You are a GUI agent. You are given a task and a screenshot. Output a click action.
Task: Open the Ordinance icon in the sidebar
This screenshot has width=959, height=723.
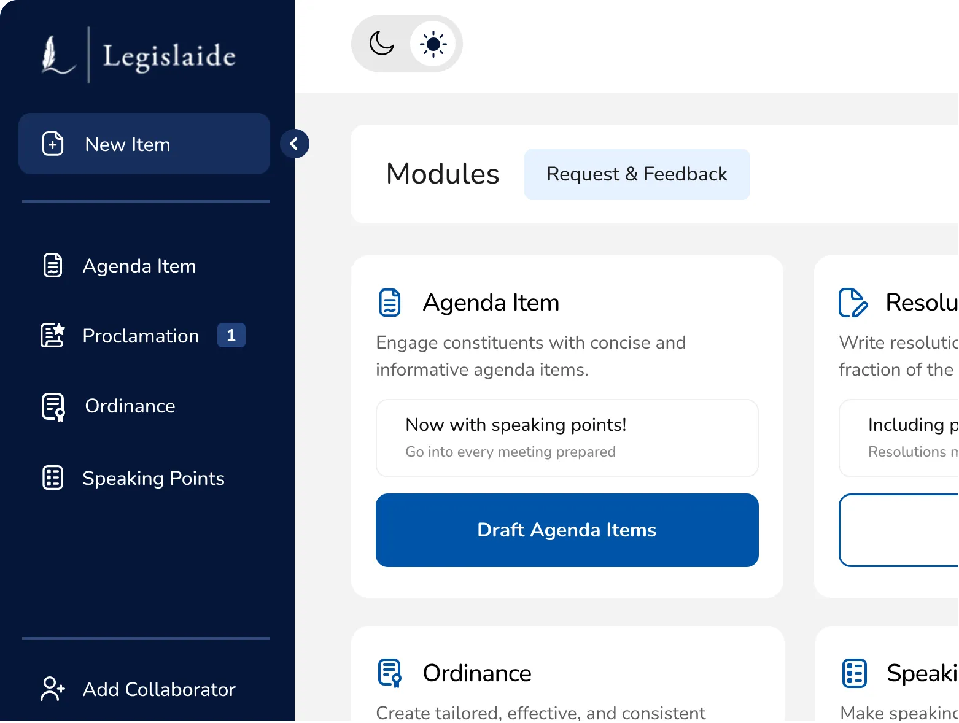coord(53,406)
